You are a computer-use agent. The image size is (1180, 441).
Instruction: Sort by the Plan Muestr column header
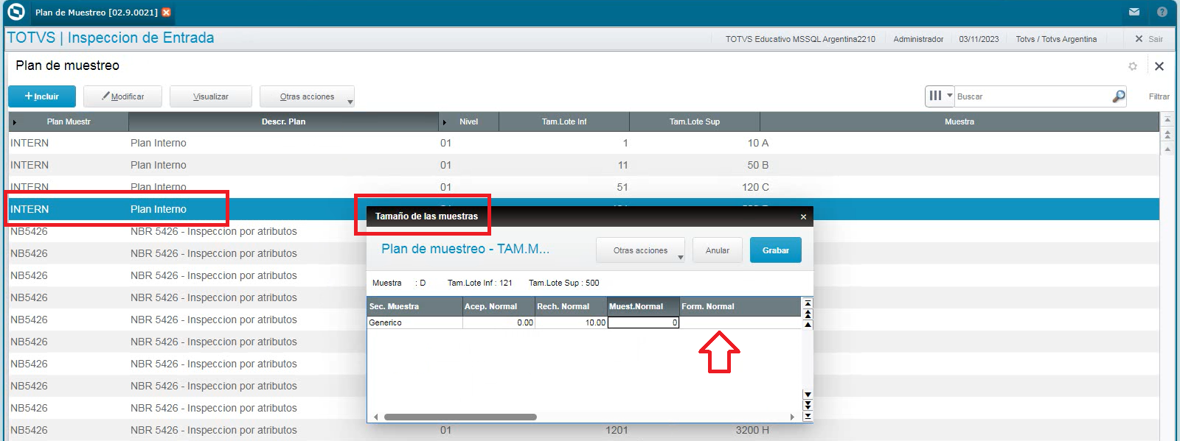[x=69, y=121]
